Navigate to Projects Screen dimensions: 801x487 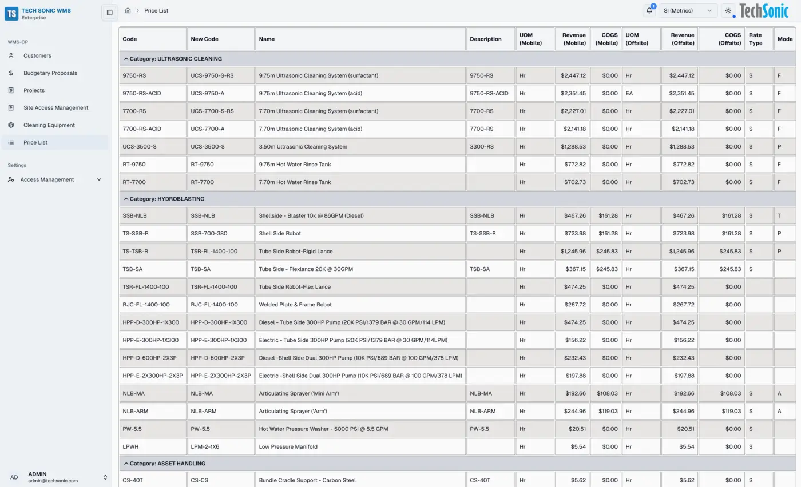55,90
